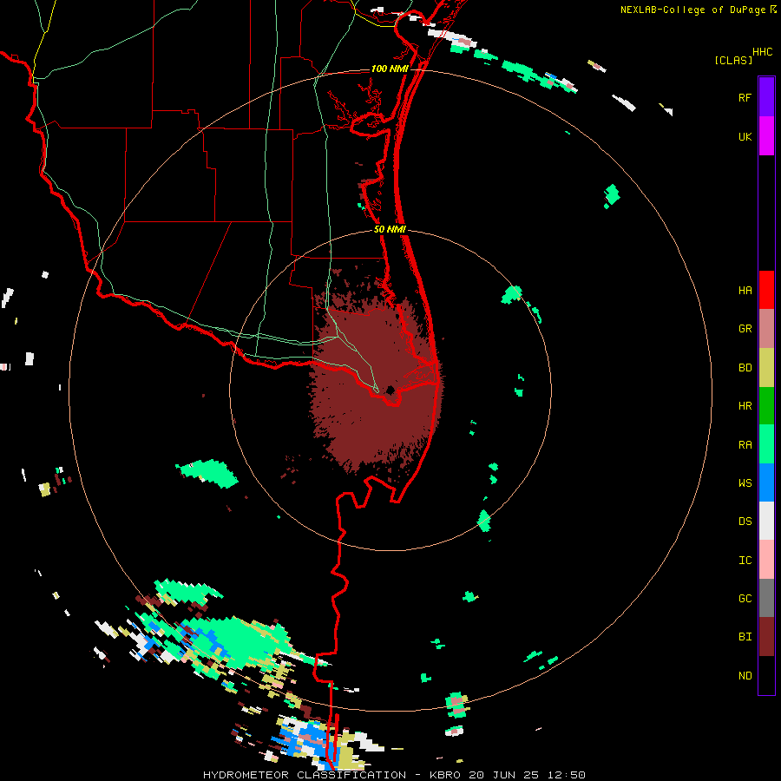Click the HHC product code label
781x781 pixels.
click(763, 52)
